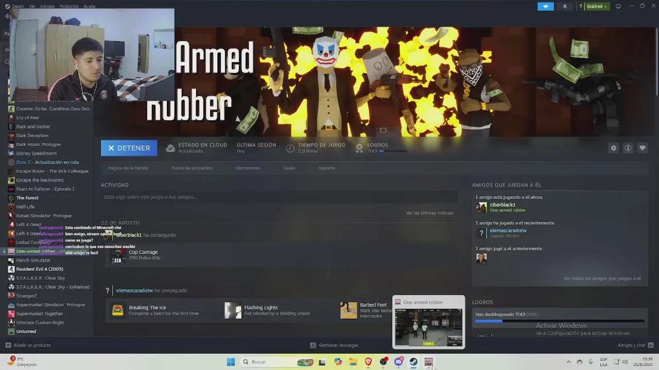Open Punto de encuentro tab
This screenshot has width=659, height=370.
192,168
